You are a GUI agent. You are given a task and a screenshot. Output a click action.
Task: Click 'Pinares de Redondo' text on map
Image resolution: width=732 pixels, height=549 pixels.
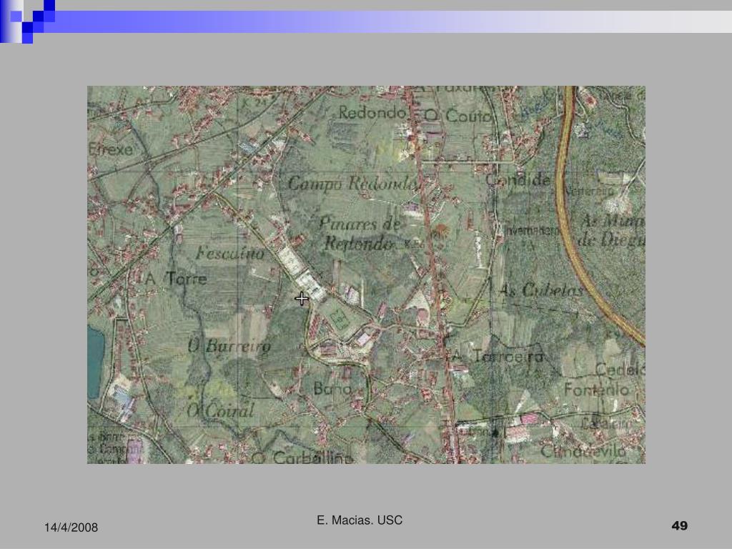(x=360, y=234)
